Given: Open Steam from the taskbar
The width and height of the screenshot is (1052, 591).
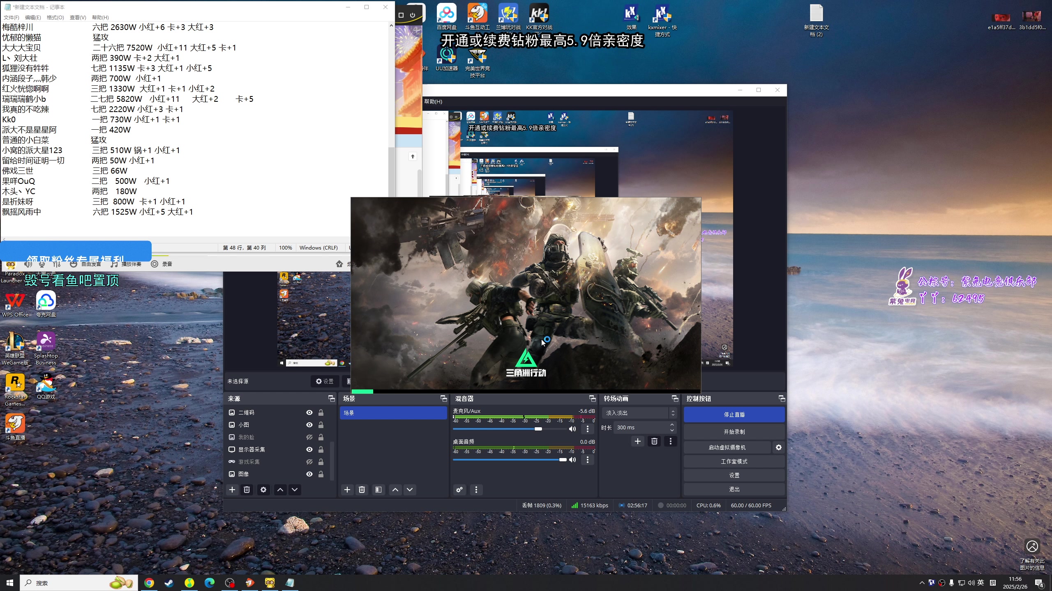Looking at the screenshot, I should 169,583.
